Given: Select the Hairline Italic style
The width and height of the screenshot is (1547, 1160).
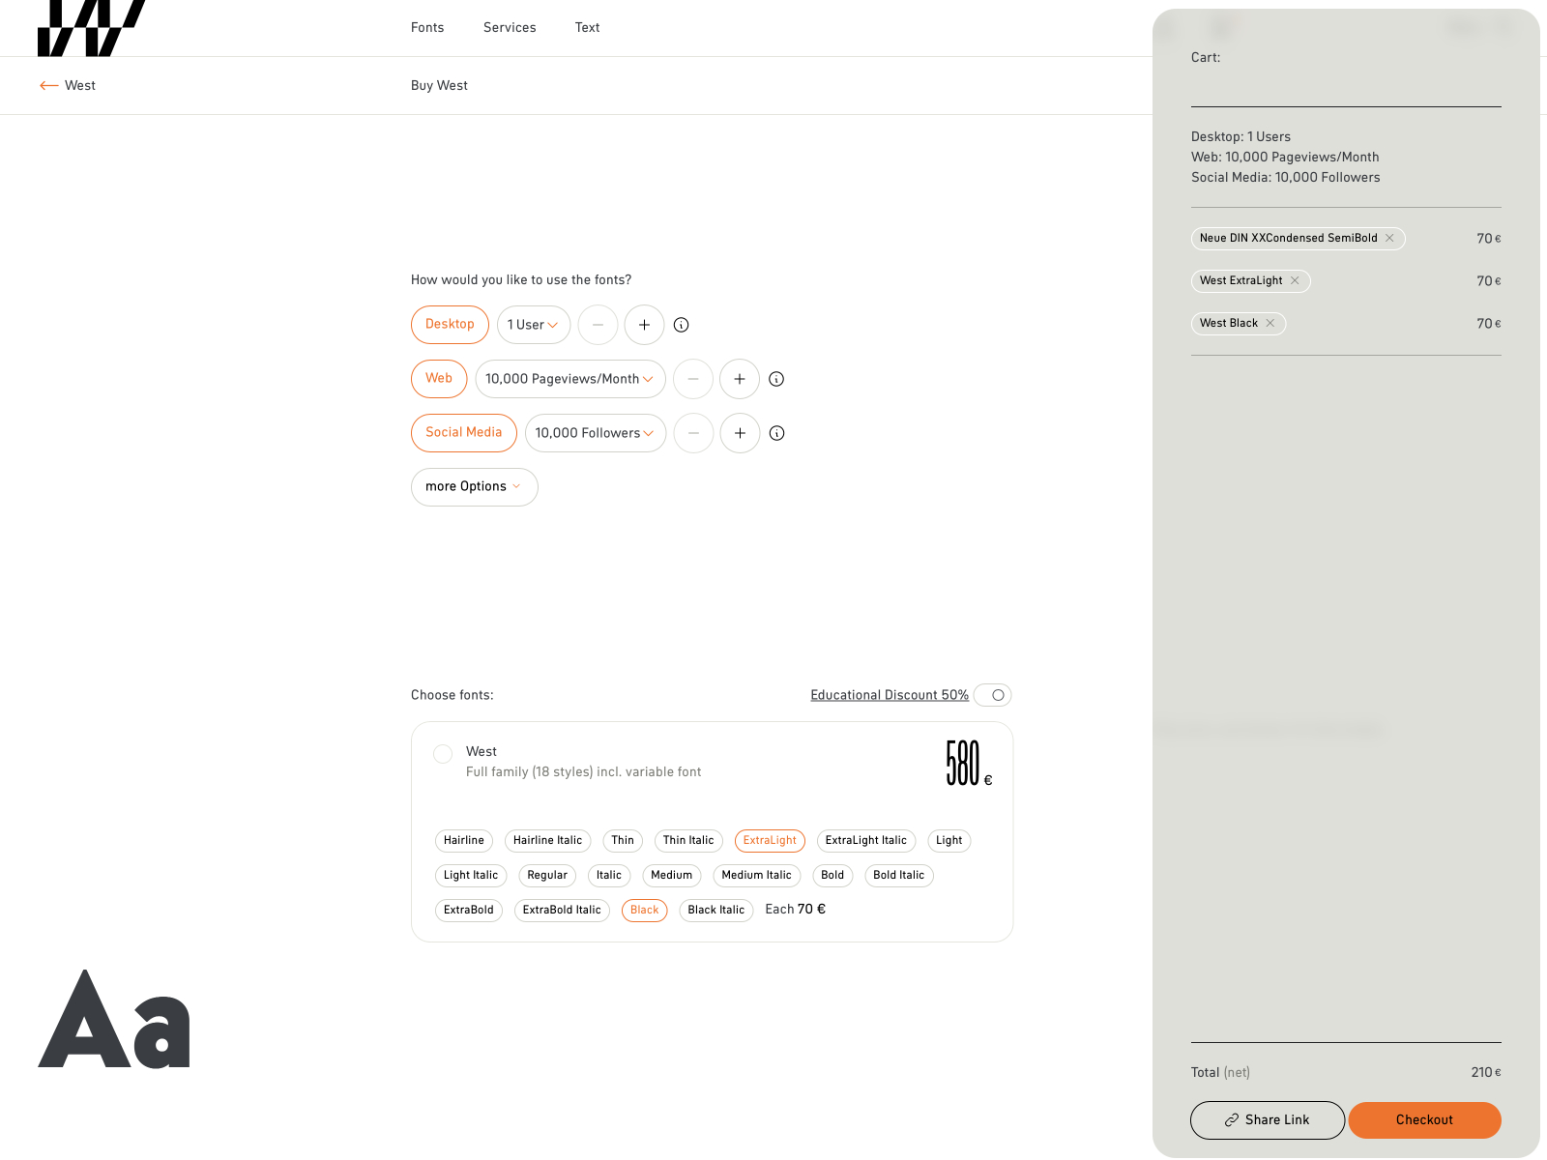Looking at the screenshot, I should point(547,841).
